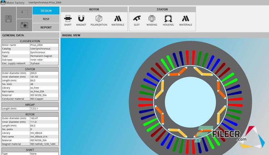Open stator Slot settings
The height and width of the screenshot is (155, 269).
point(137,20)
